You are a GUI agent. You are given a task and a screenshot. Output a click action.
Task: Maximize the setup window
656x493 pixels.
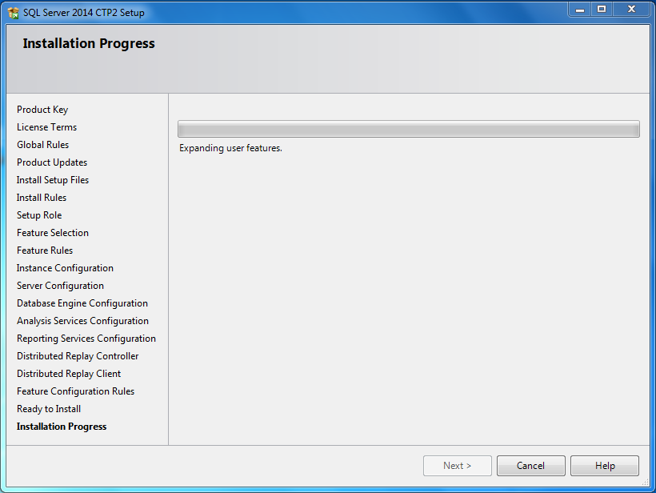point(602,10)
